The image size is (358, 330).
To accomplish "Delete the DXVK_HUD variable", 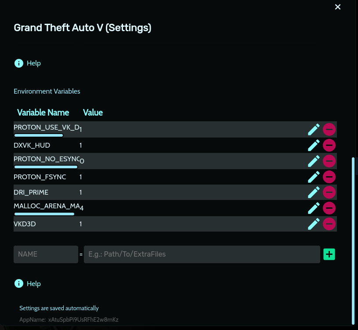I will pyautogui.click(x=329, y=145).
